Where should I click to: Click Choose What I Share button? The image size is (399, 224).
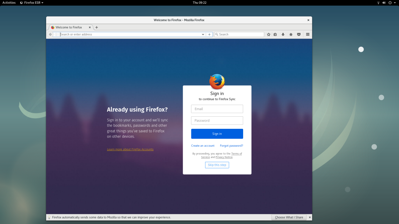click(289, 217)
